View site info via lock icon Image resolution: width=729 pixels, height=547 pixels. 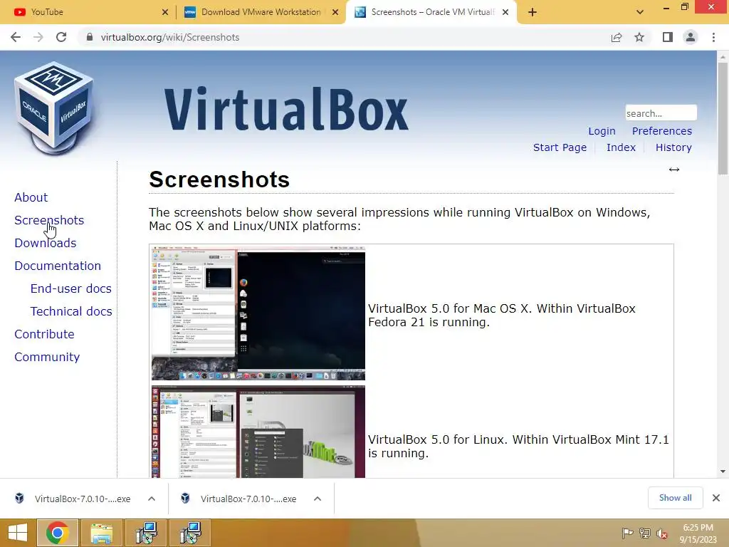point(90,37)
